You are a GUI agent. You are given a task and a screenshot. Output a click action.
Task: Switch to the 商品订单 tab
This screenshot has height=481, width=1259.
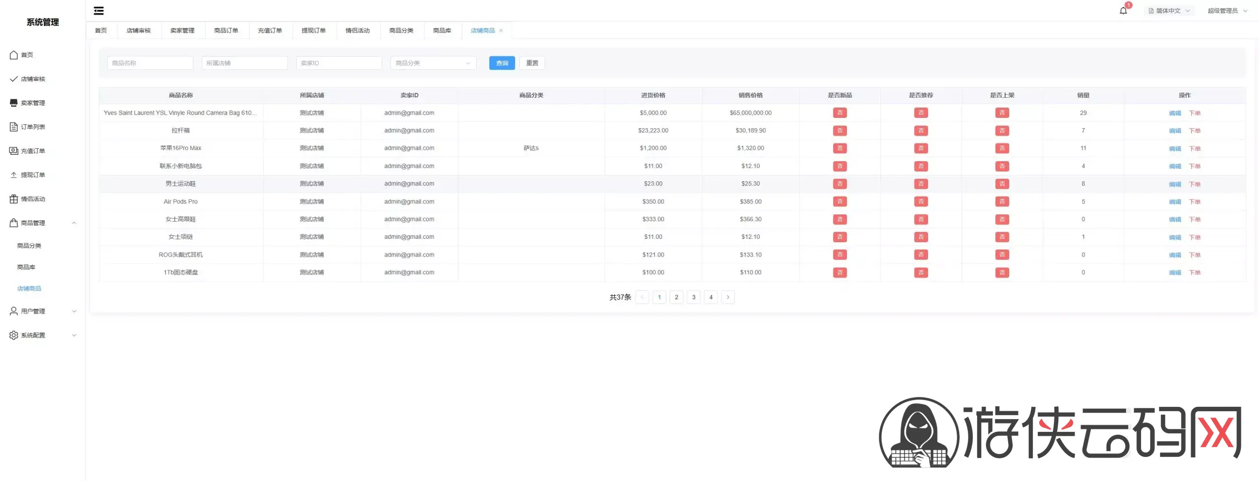coord(226,30)
